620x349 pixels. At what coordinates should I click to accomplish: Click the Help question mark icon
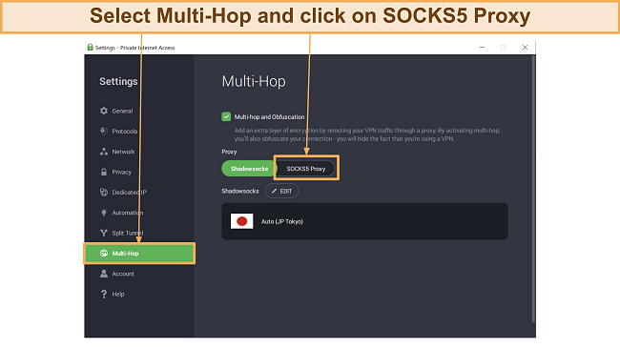click(104, 294)
